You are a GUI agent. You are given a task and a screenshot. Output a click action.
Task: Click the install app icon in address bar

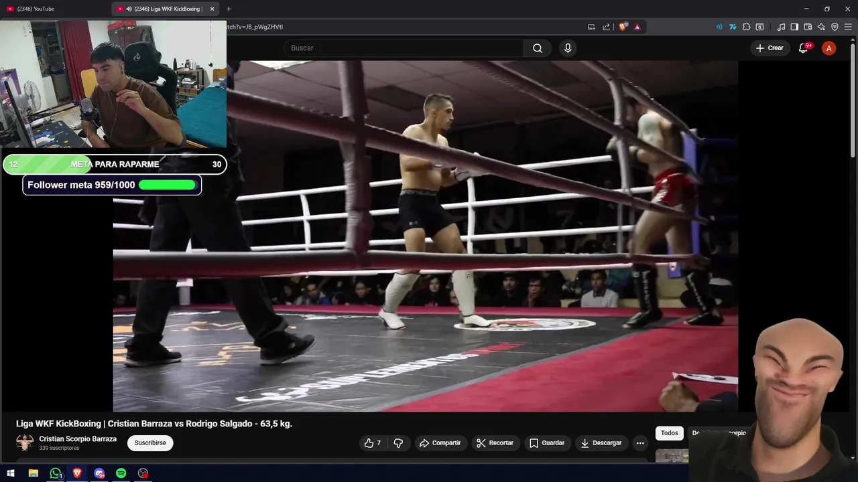tap(591, 27)
